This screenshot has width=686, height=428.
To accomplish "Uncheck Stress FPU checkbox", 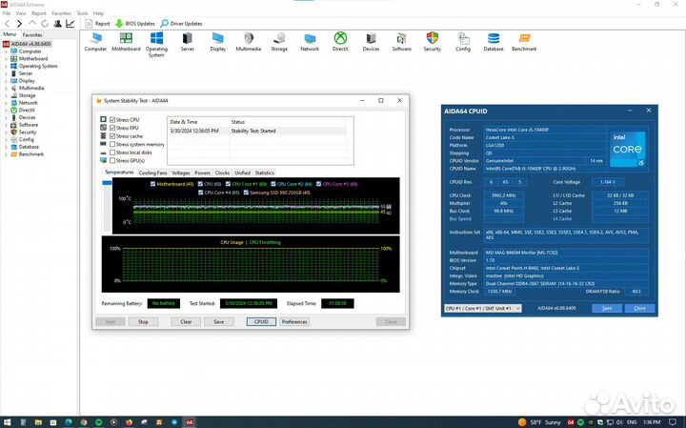I will 112,128.
